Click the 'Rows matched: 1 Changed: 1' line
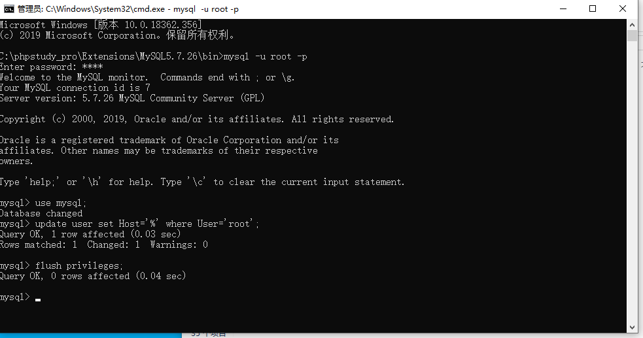This screenshot has height=338, width=643. point(104,245)
